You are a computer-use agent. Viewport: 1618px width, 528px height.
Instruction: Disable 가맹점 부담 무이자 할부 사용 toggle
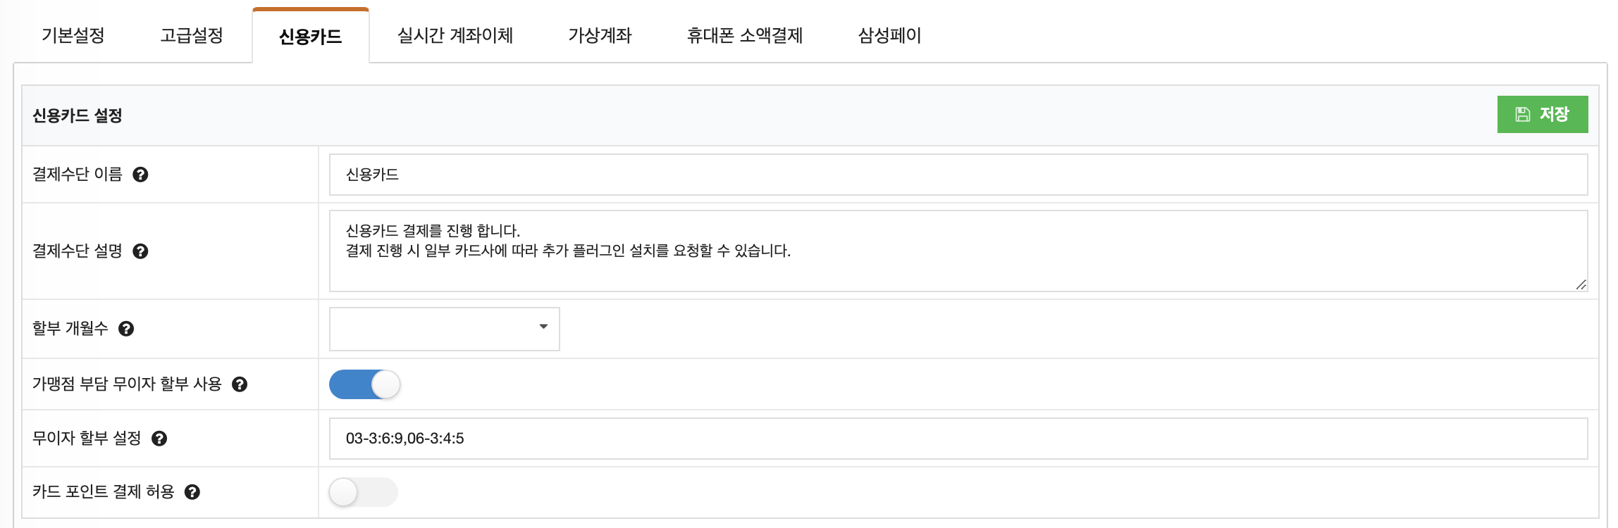click(364, 384)
